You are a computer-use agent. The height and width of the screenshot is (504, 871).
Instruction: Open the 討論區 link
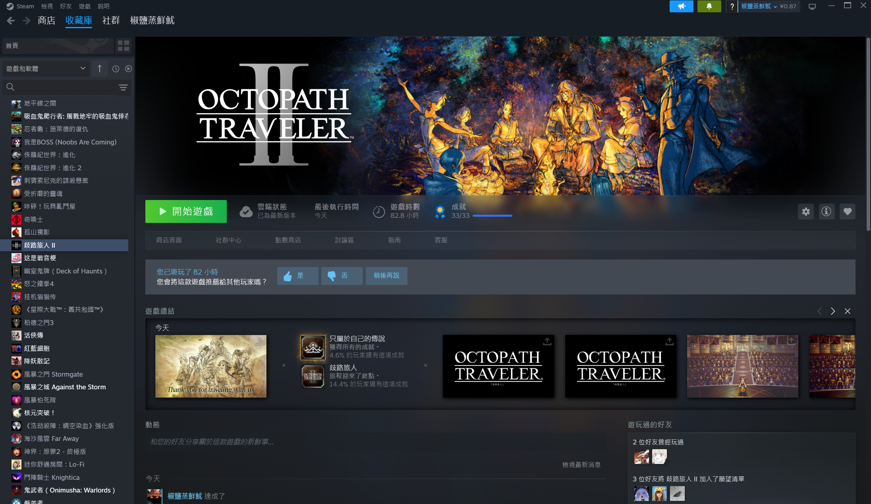pyautogui.click(x=344, y=240)
